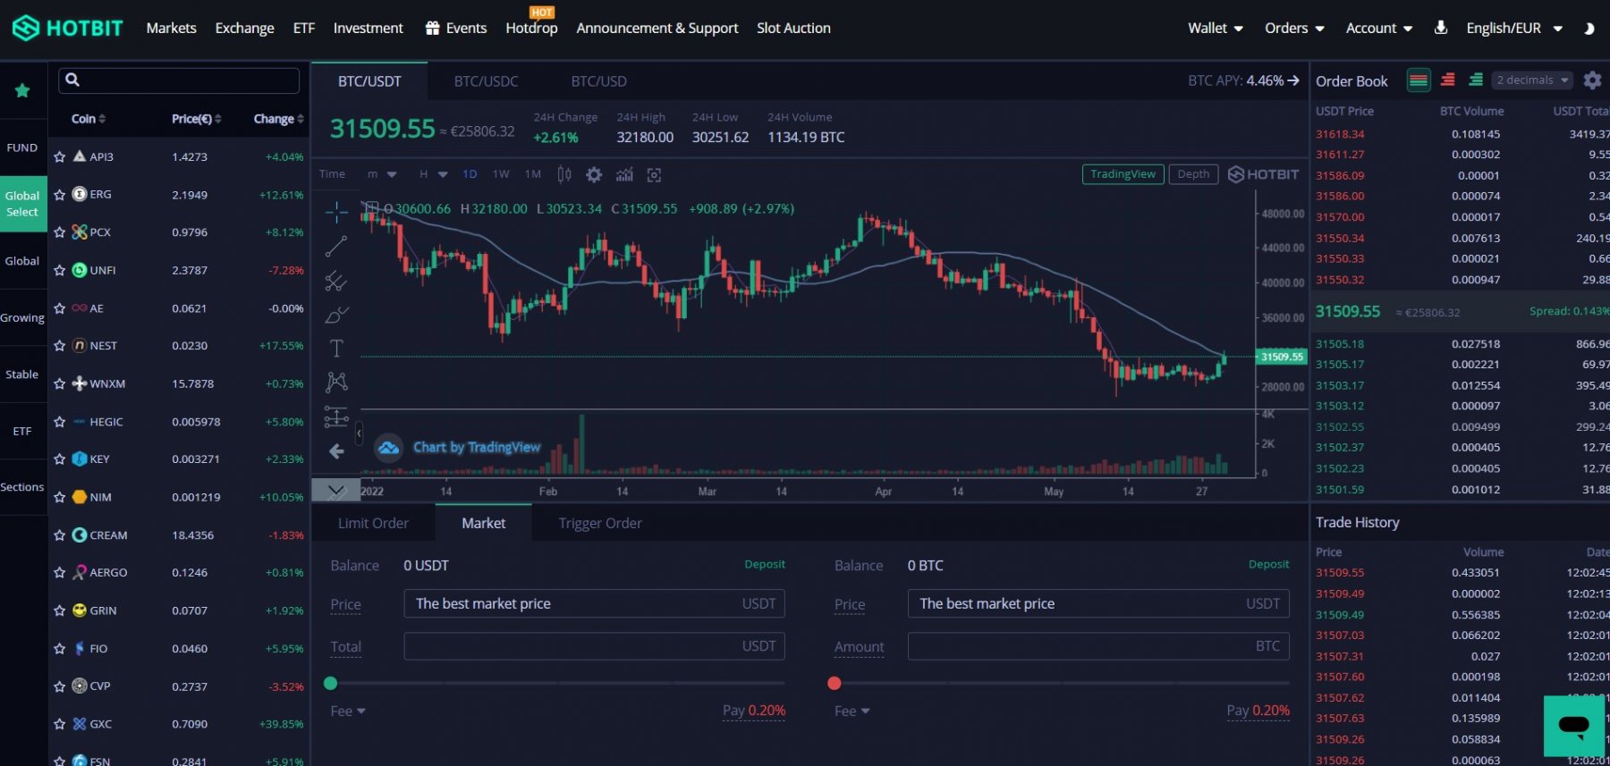Click the coin search input field
The height and width of the screenshot is (766, 1610).
click(179, 80)
